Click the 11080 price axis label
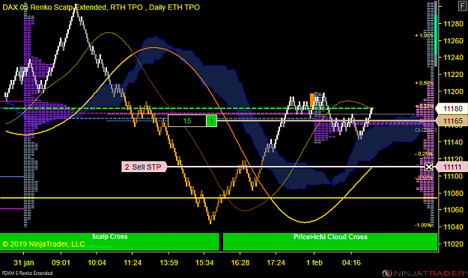Viewport: 468px width, 278px height. click(453, 193)
